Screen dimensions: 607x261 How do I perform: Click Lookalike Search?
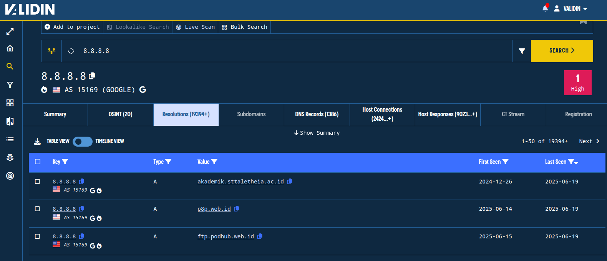(x=138, y=27)
